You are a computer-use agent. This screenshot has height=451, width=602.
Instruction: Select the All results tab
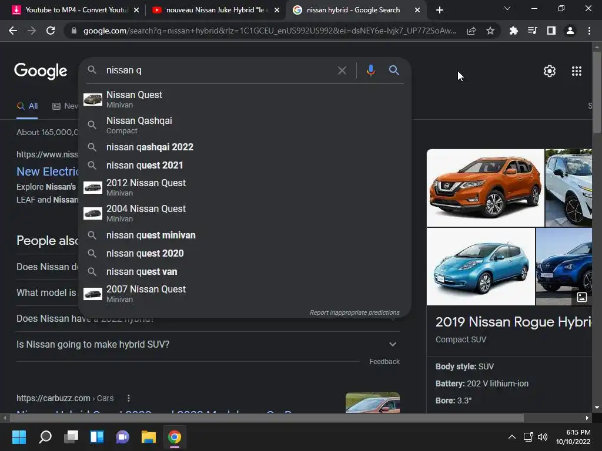click(27, 106)
